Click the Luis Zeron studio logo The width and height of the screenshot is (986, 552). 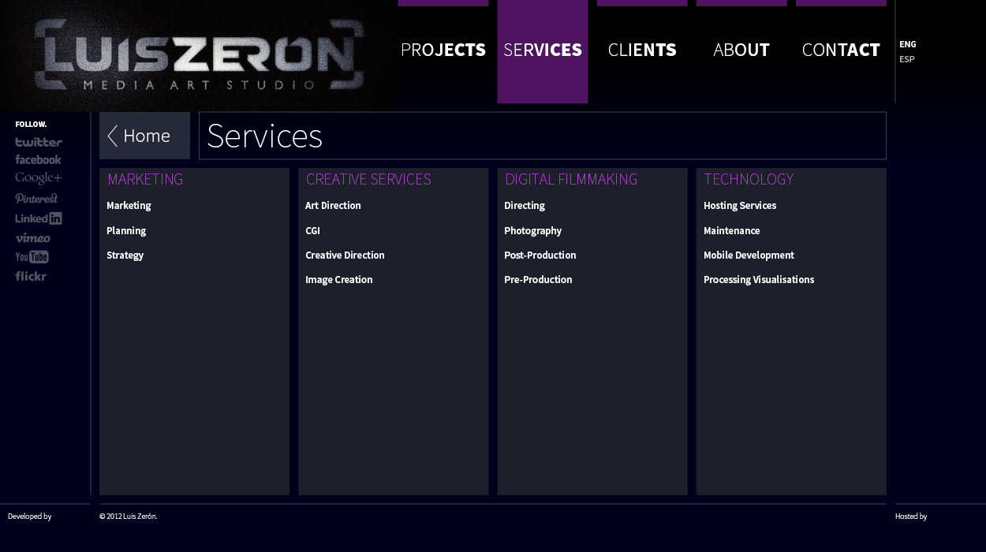coord(199,55)
